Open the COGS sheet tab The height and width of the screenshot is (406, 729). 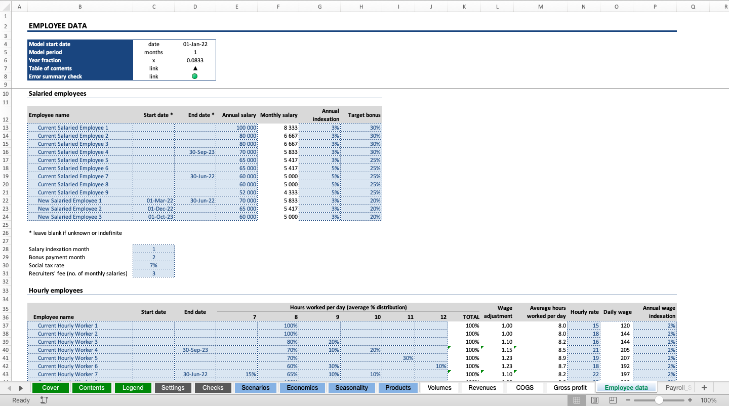525,388
